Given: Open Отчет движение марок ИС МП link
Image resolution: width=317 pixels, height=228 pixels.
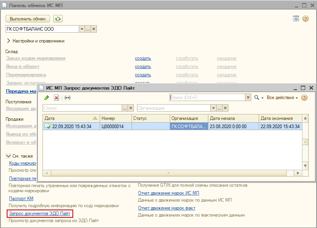Looking at the screenshot, I should tap(169, 193).
